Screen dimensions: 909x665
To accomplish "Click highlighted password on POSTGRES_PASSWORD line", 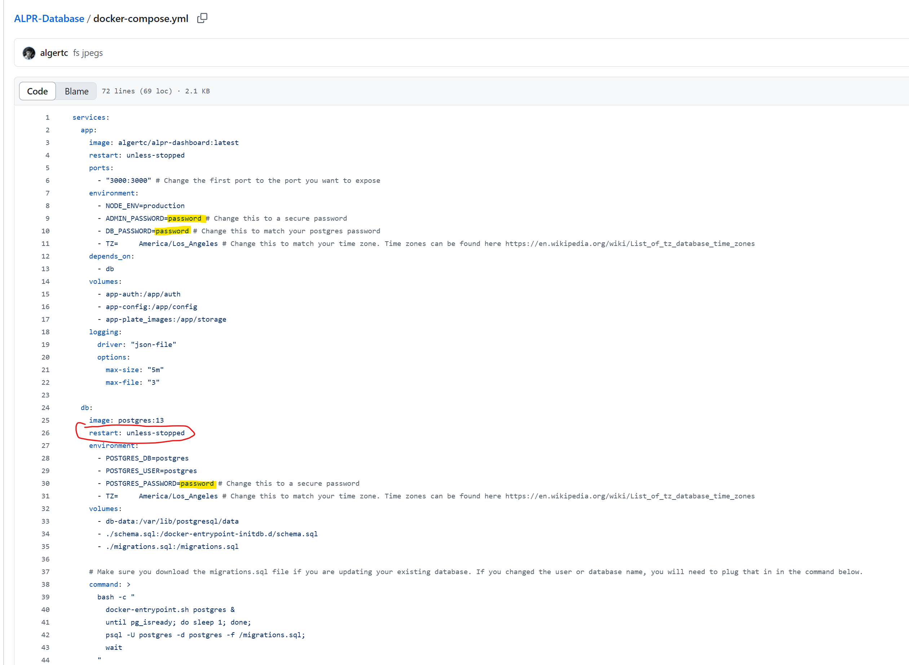I will [x=197, y=484].
